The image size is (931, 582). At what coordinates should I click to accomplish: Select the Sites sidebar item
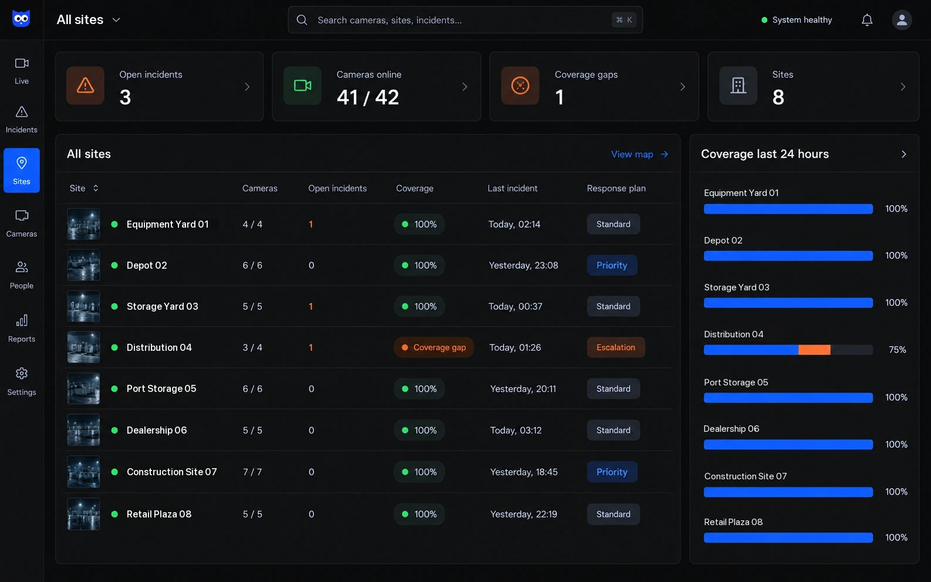point(22,170)
